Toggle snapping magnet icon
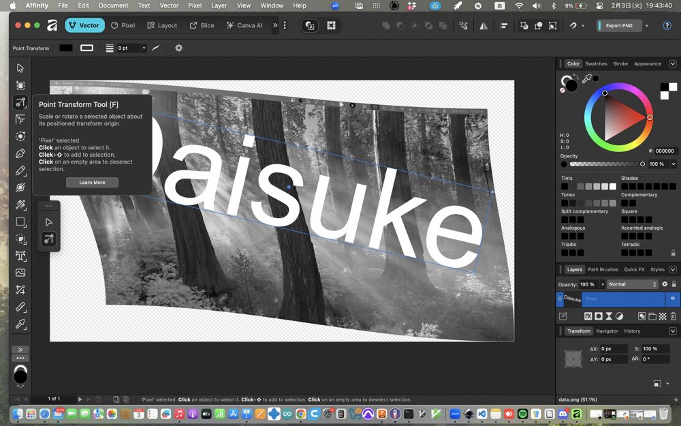The height and width of the screenshot is (426, 681). pos(573,26)
